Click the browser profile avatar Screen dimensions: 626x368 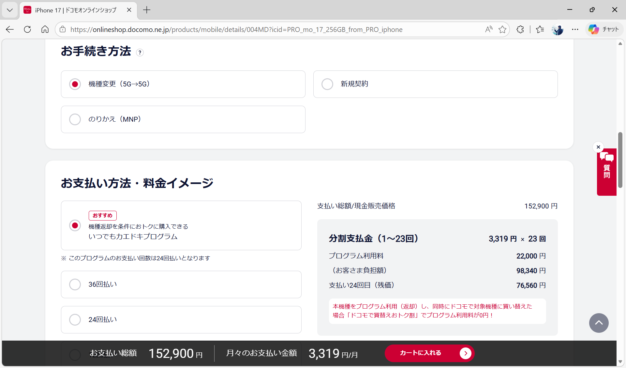[x=558, y=29]
